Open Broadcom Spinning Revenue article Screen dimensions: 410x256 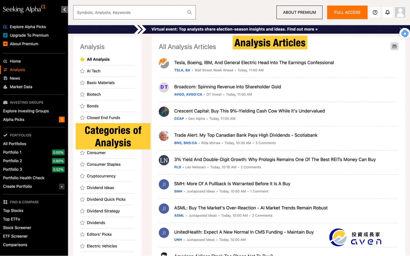tap(228, 87)
